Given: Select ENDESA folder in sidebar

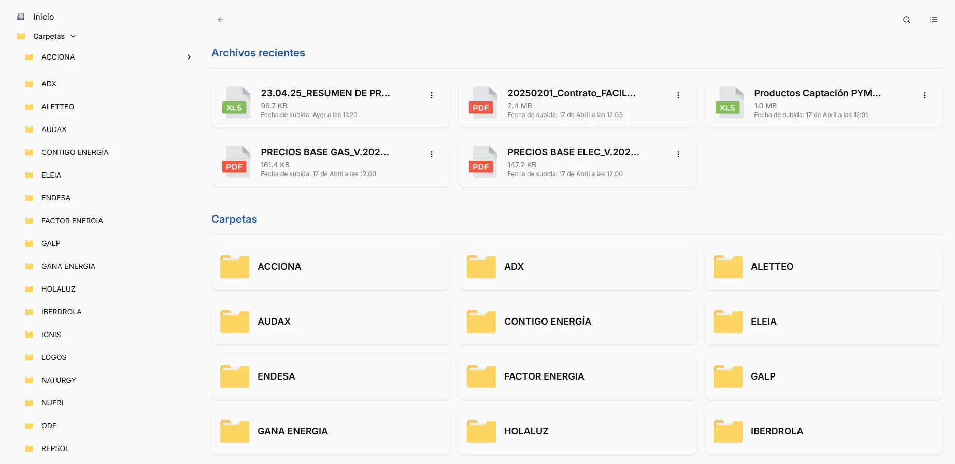Looking at the screenshot, I should [56, 198].
